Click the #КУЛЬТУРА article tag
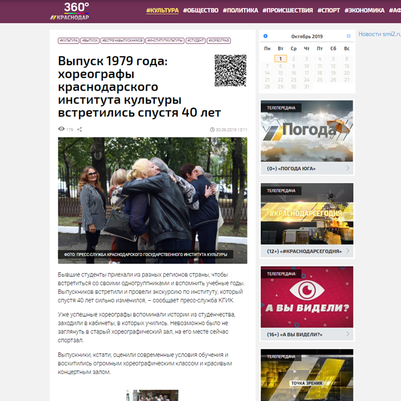 tap(69, 41)
